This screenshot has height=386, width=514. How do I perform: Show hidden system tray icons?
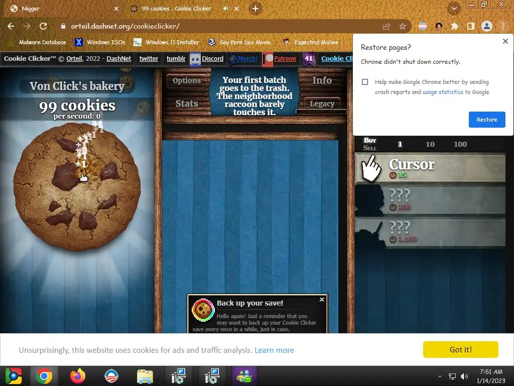click(440, 376)
